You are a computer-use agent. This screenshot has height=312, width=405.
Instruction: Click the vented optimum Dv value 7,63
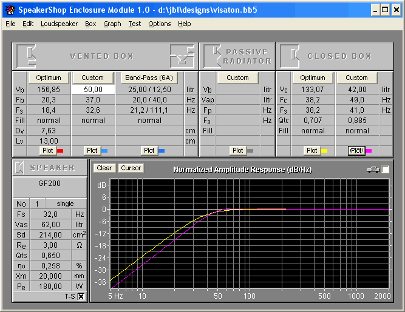[49, 131]
